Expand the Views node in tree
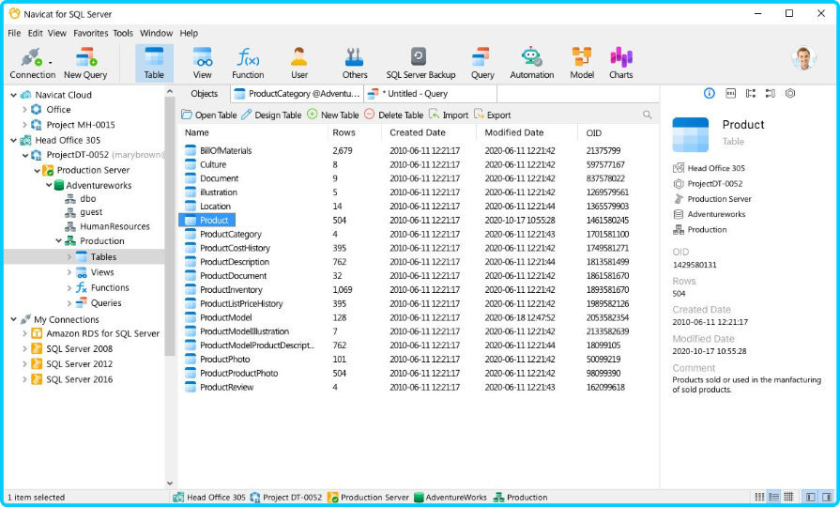The height and width of the screenshot is (507, 840). click(x=69, y=272)
